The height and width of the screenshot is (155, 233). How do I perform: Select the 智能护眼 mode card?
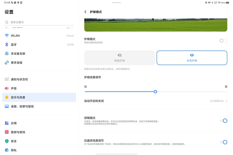pos(120,58)
